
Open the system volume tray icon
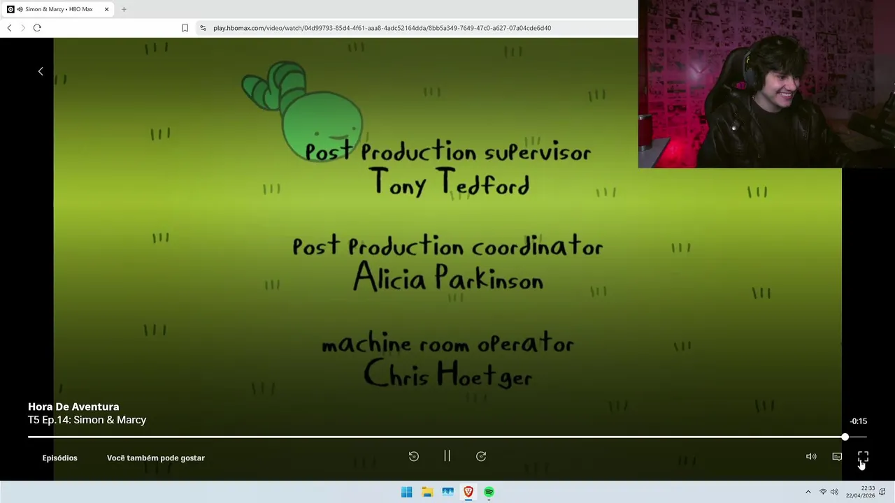click(834, 493)
